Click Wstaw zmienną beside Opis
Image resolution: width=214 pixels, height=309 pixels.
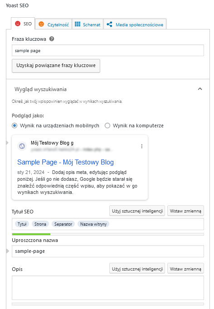185,269
